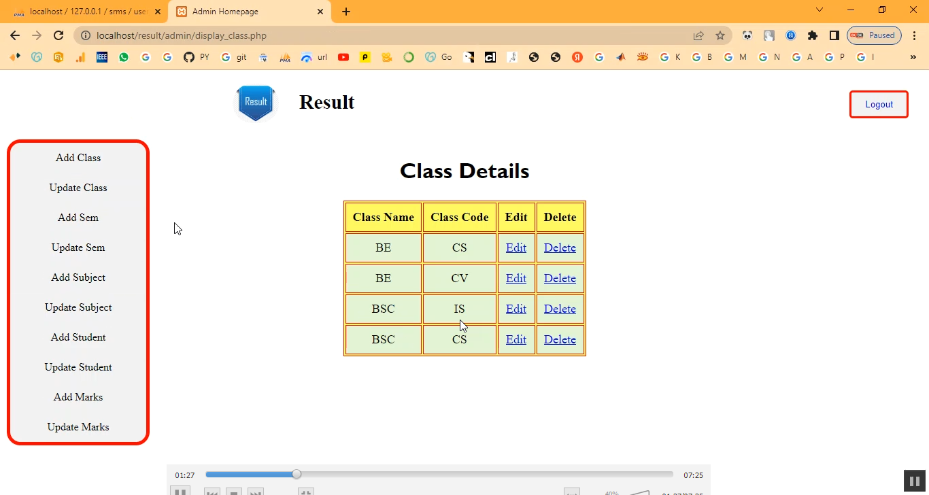Expand the hidden bookmarks overflow chevron
929x495 pixels.
pos(913,57)
